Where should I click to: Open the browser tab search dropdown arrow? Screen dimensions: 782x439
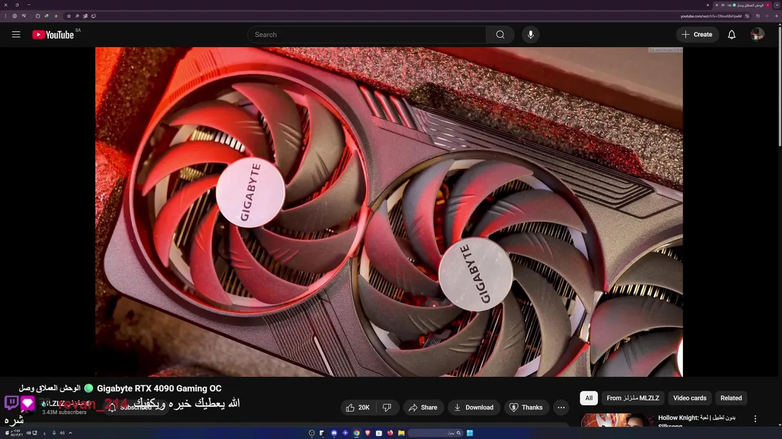point(777,5)
